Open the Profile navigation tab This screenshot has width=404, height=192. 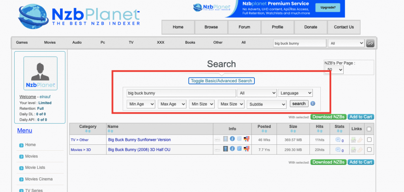pyautogui.click(x=277, y=27)
